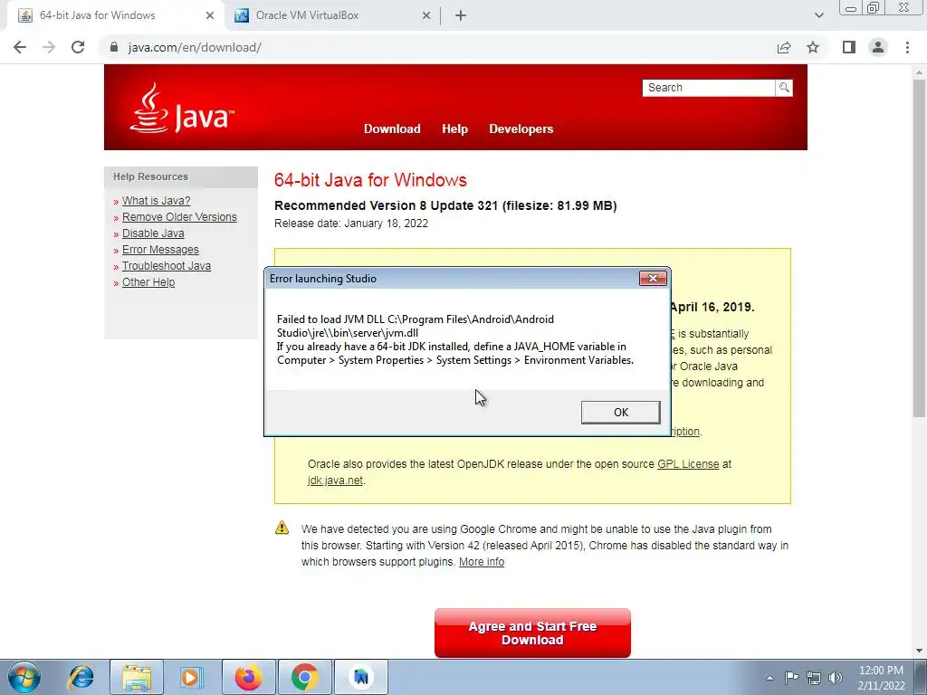Open the jdk.java.net link
Screen dimensions: 927x695
click(x=335, y=481)
